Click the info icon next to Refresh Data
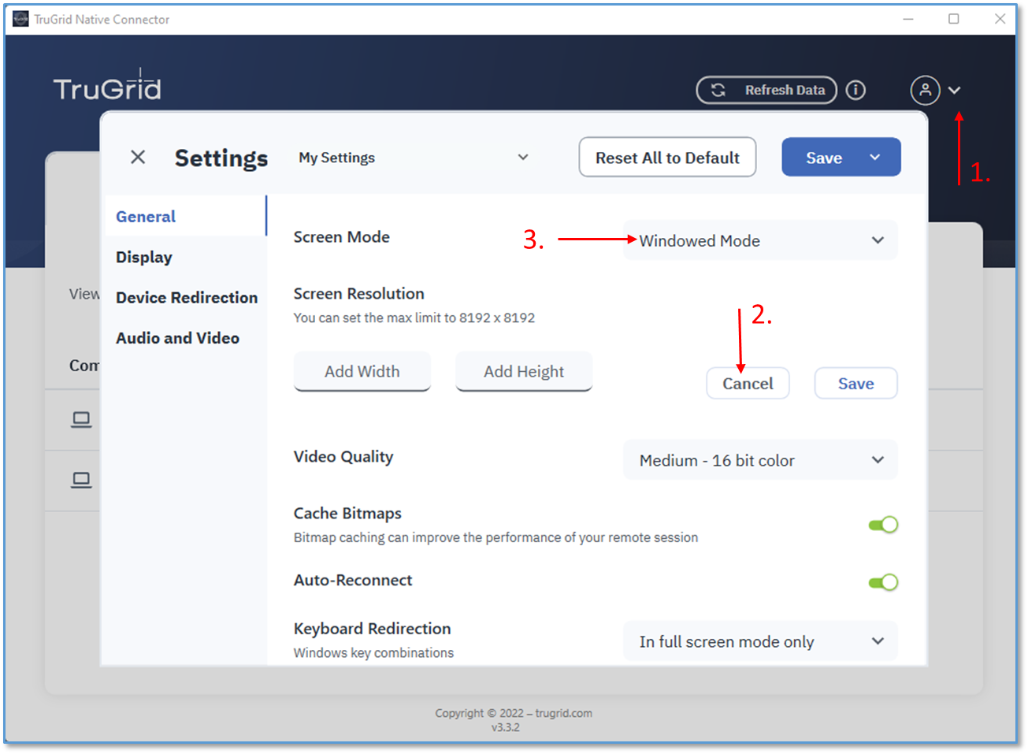 point(855,90)
